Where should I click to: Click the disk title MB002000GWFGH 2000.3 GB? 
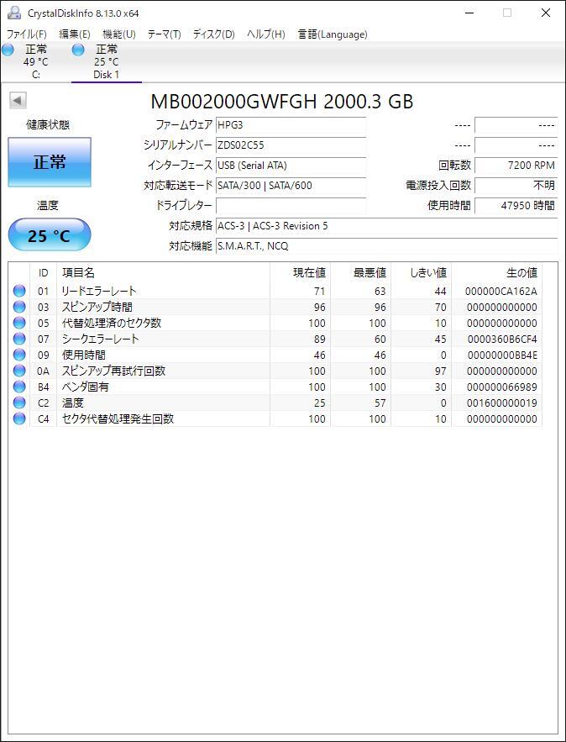pyautogui.click(x=282, y=102)
